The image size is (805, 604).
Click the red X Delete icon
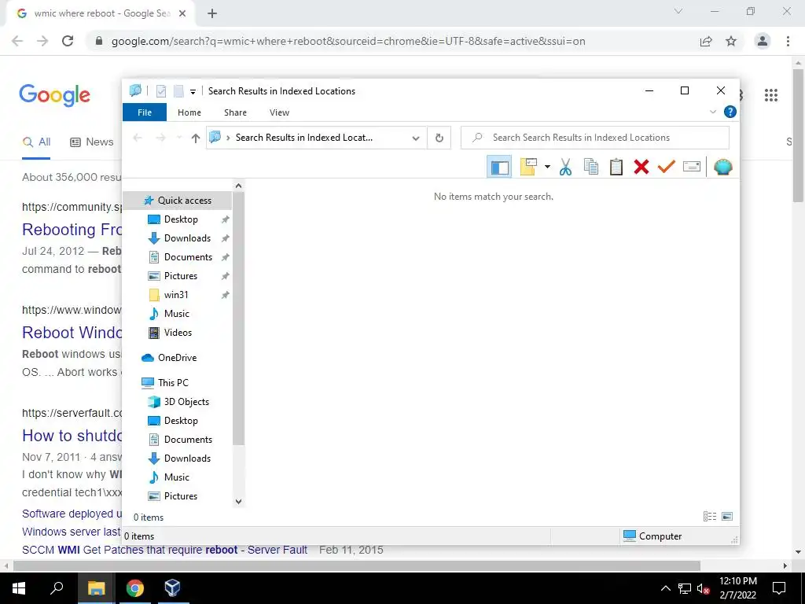click(x=641, y=167)
